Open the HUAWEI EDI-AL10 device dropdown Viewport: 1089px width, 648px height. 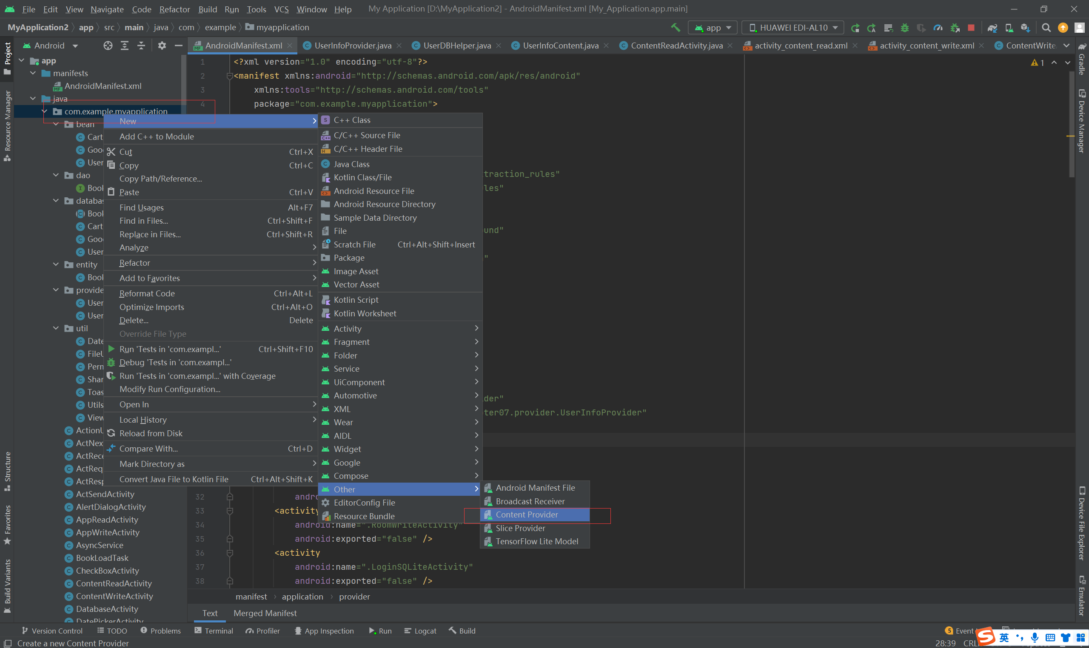793,28
